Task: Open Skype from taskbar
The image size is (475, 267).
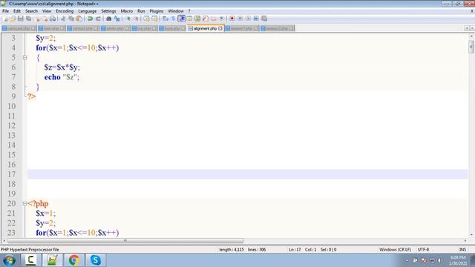Action: pos(96,260)
